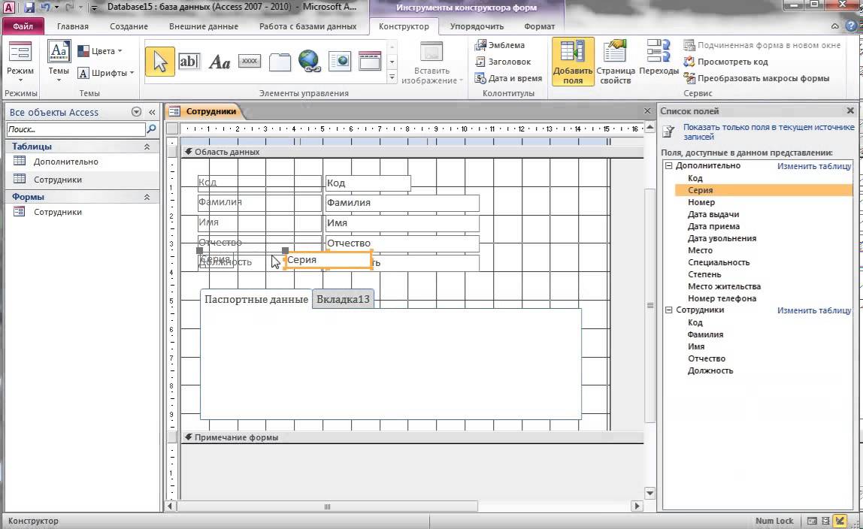The width and height of the screenshot is (863, 529).
Task: Collapse the Таблицы group
Action: click(x=147, y=147)
